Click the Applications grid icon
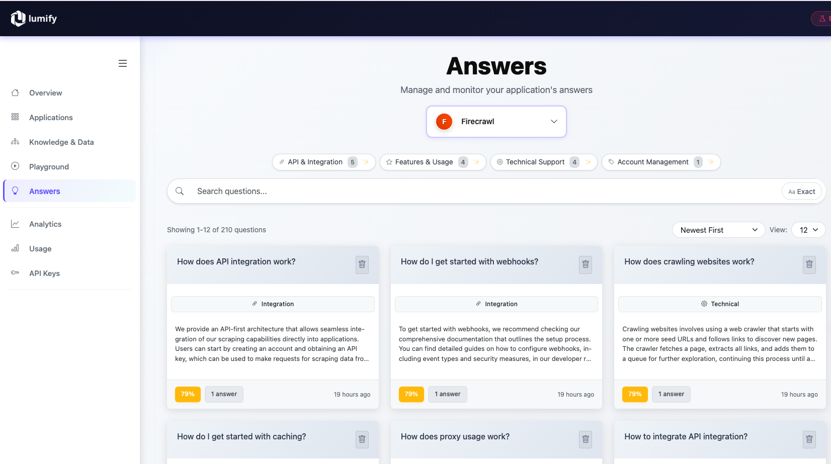This screenshot has width=831, height=464. point(15,117)
